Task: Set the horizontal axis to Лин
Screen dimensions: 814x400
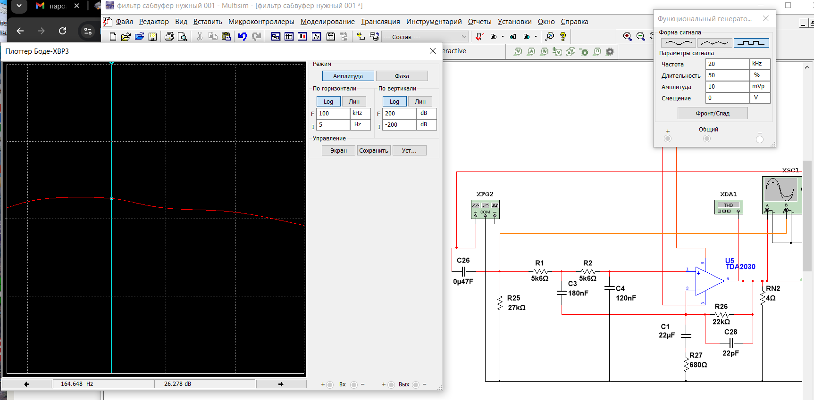Action: (354, 101)
